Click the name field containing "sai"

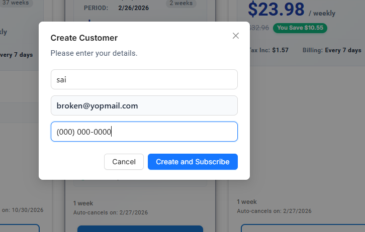coord(144,79)
